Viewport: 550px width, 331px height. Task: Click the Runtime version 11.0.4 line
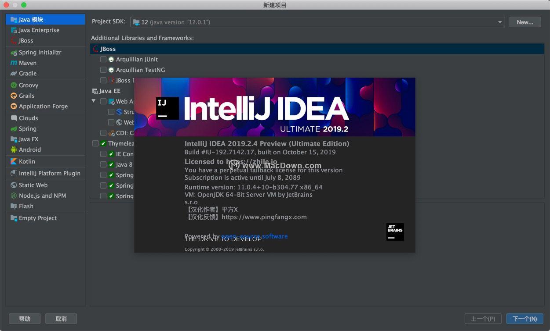click(x=254, y=187)
